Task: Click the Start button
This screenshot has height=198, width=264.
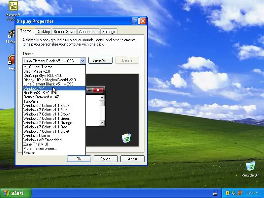Action: click(16, 193)
